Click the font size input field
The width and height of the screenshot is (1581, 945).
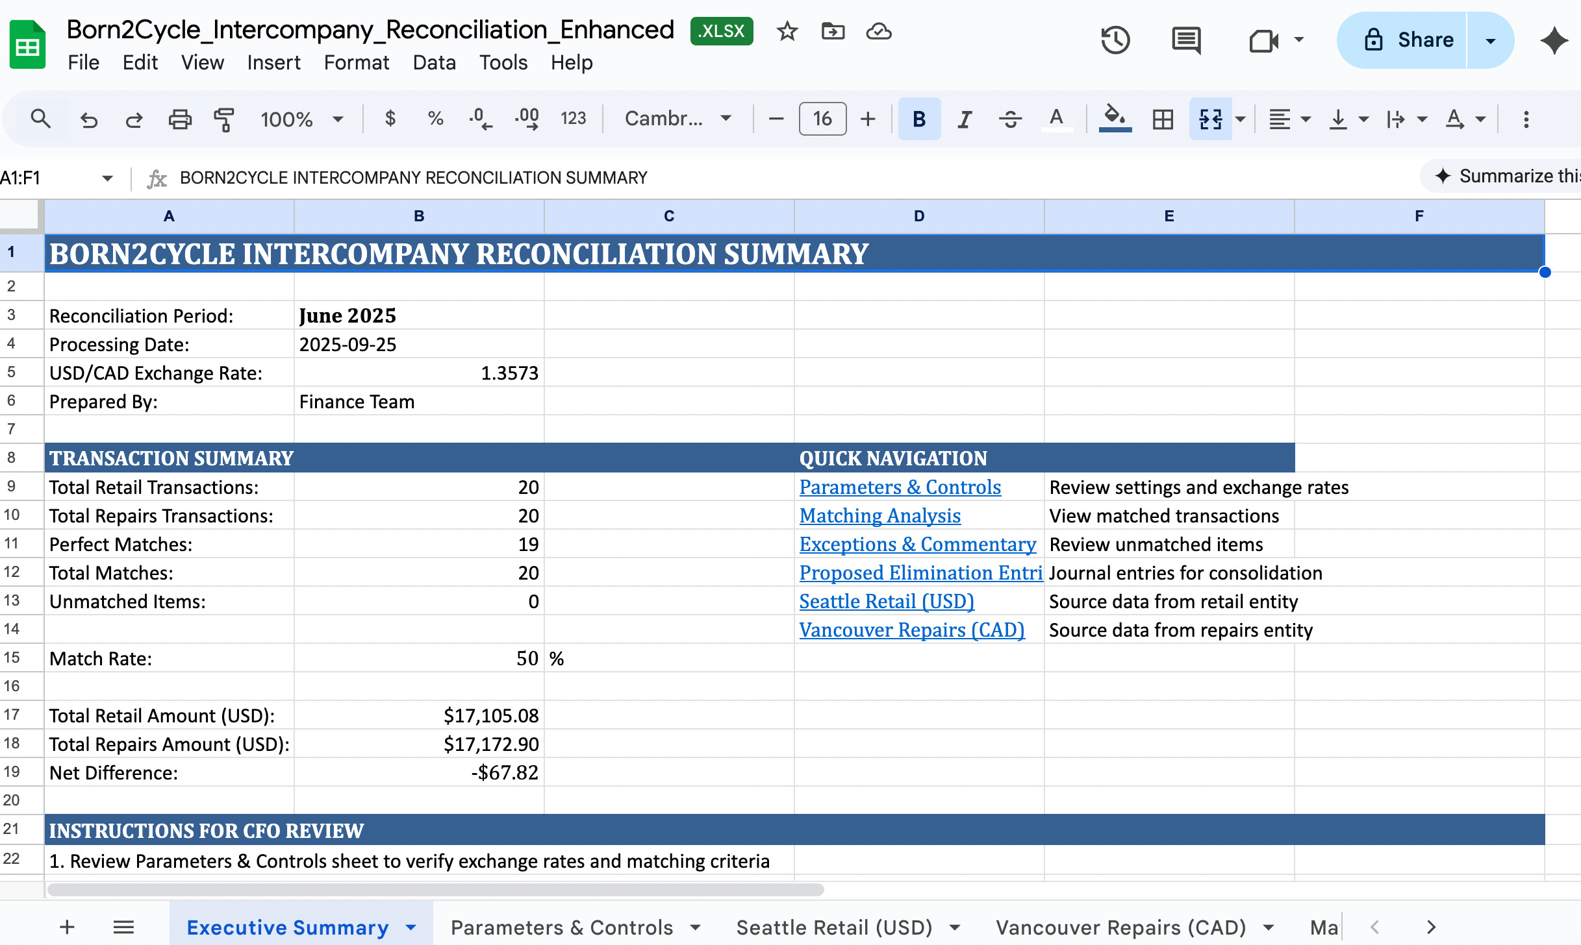point(822,119)
